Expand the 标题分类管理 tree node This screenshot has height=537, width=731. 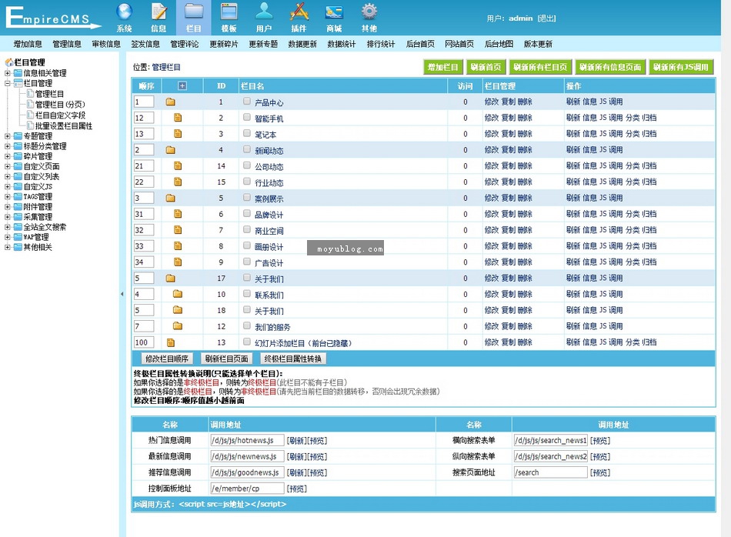(8, 146)
